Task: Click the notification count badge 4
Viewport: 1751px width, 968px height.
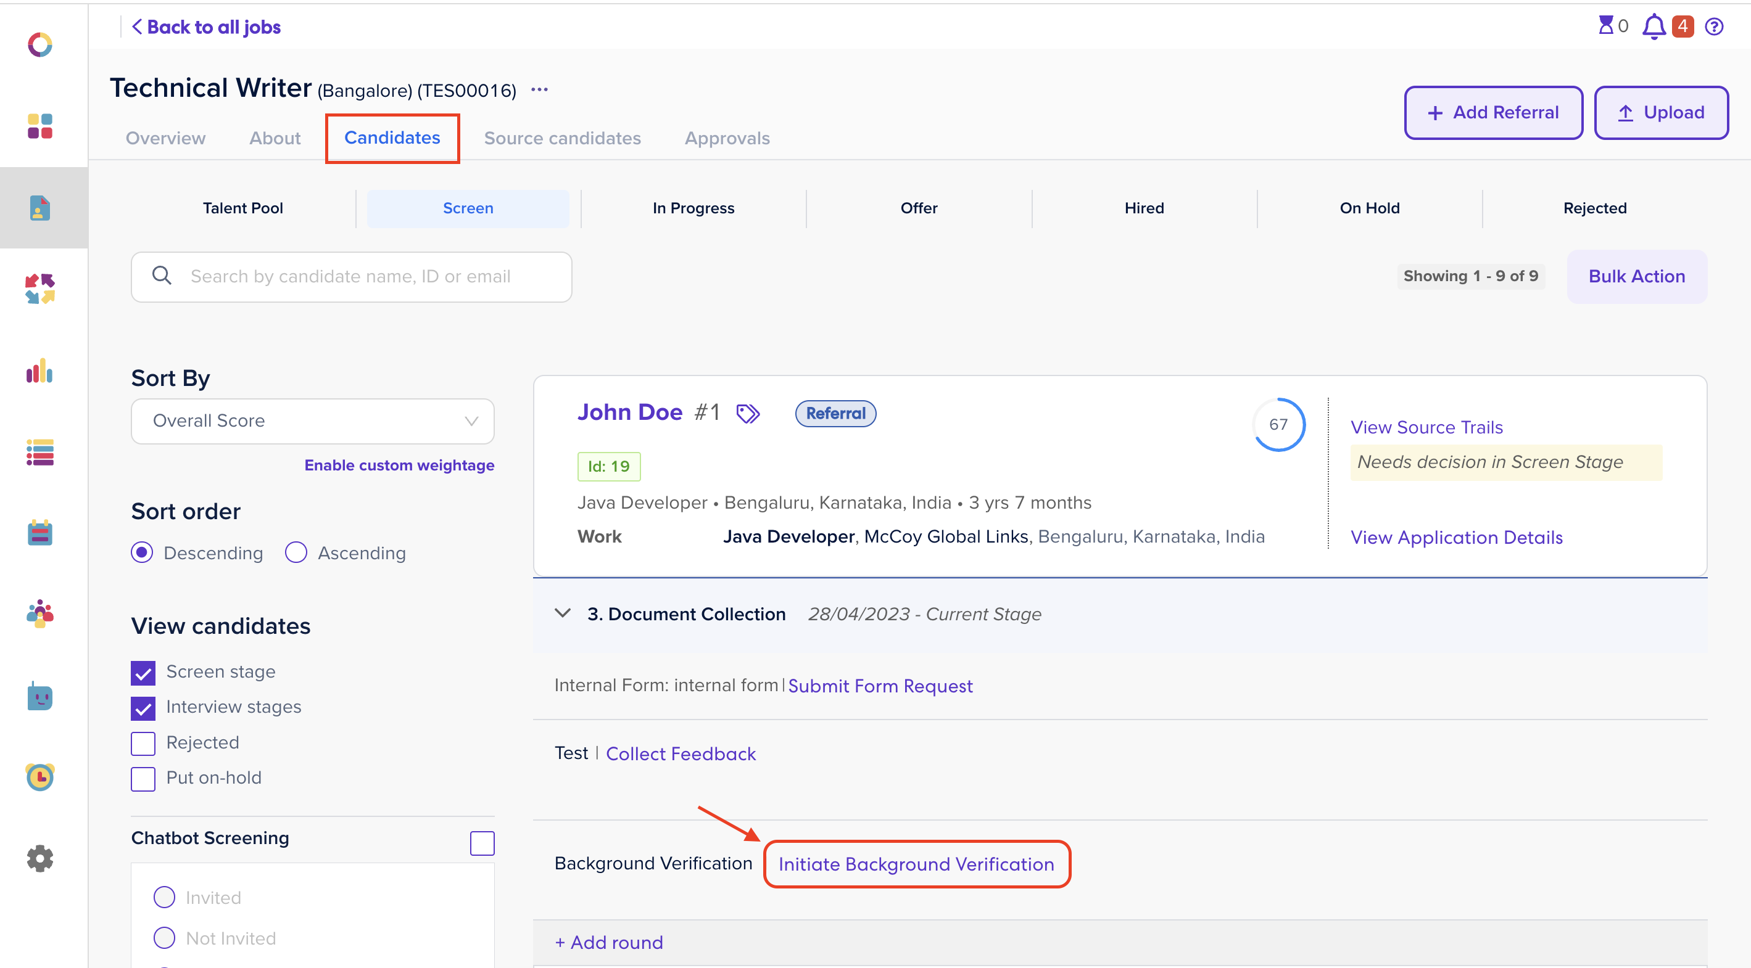Action: [x=1683, y=26]
